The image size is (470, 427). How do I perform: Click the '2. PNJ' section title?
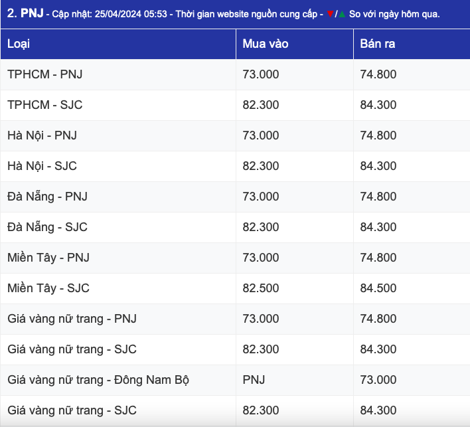click(x=25, y=13)
